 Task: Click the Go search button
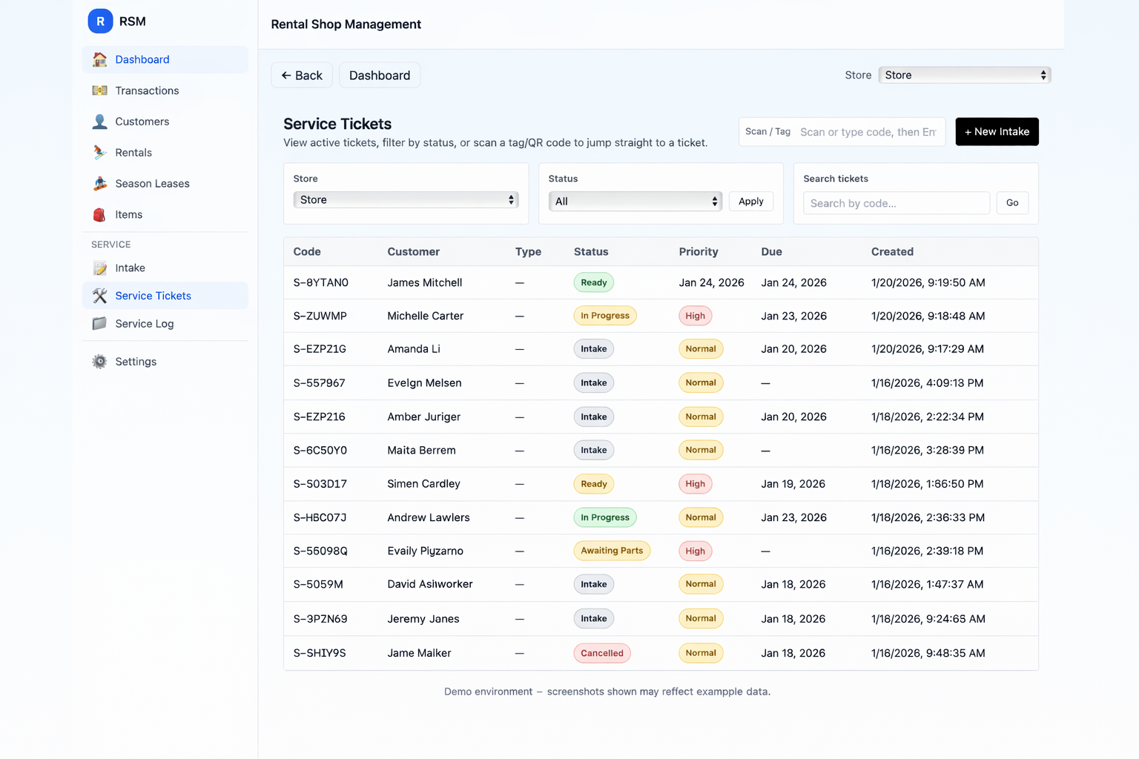[x=1012, y=202]
